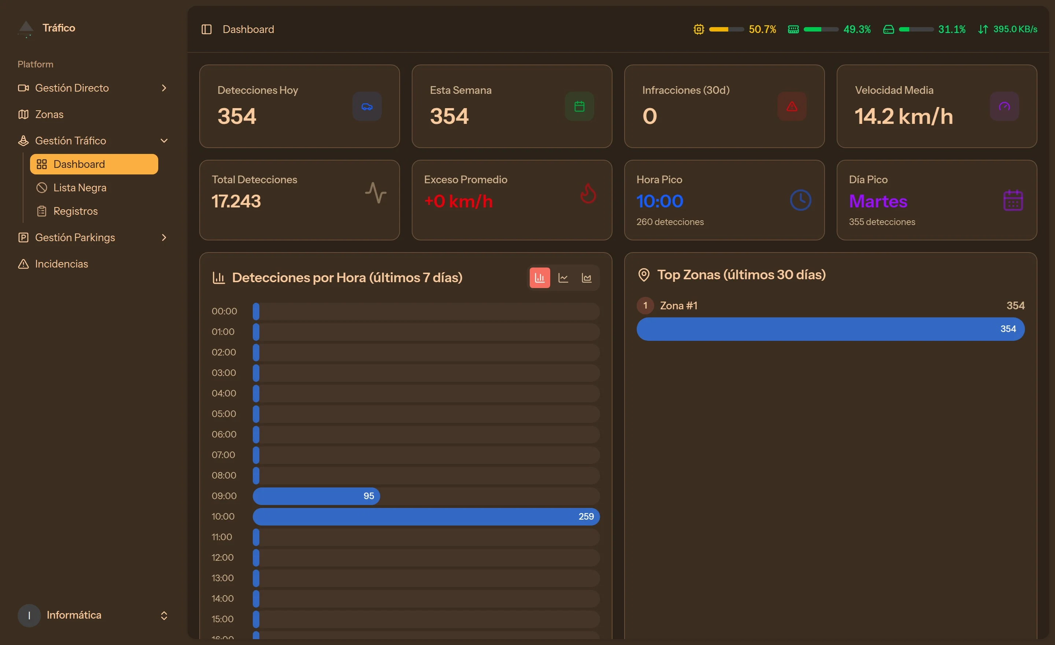Click the Zona #1 label
The height and width of the screenshot is (645, 1055).
679,305
